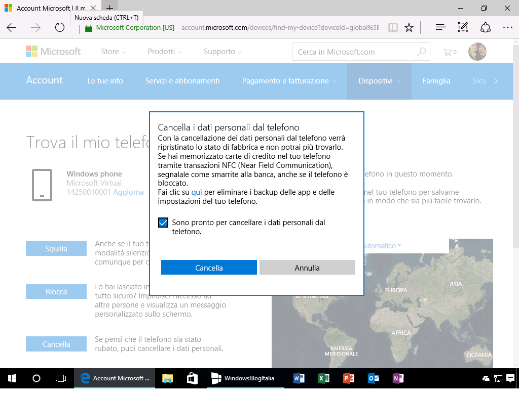Open the Windows Start menu
519x396 pixels.
click(12, 378)
